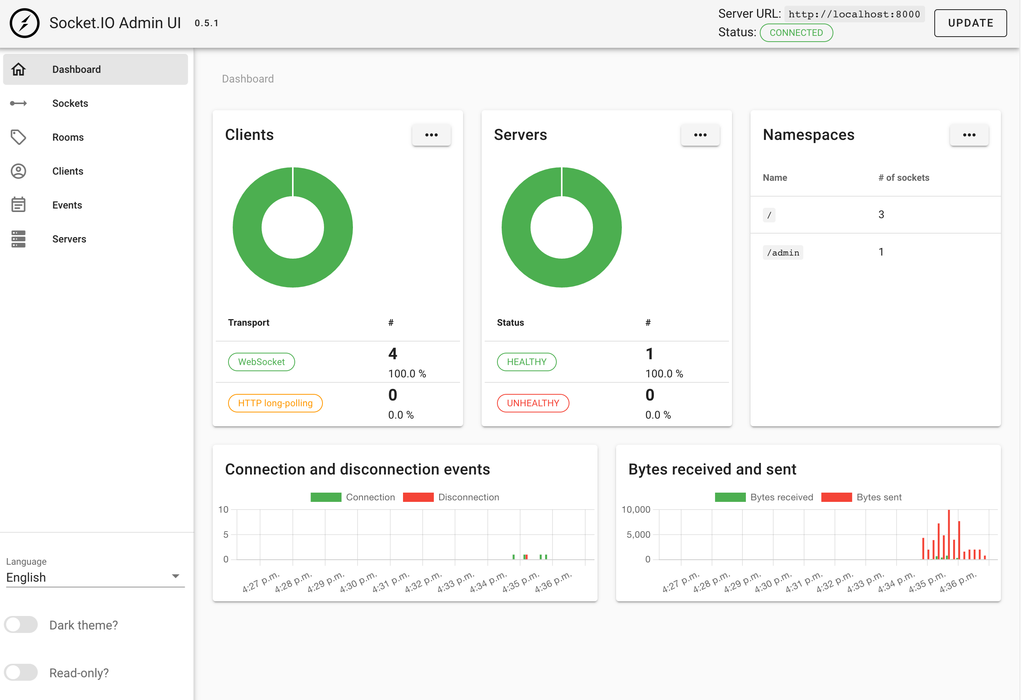Viewport: 1021px width, 700px height.
Task: Open the Events menu item
Action: [x=67, y=205]
